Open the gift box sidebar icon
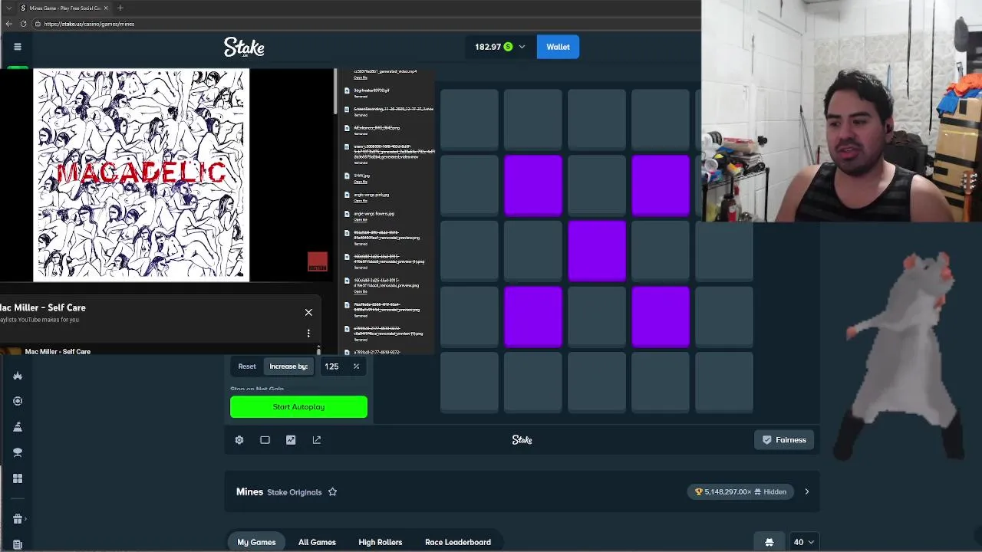The height and width of the screenshot is (552, 982). [18, 519]
